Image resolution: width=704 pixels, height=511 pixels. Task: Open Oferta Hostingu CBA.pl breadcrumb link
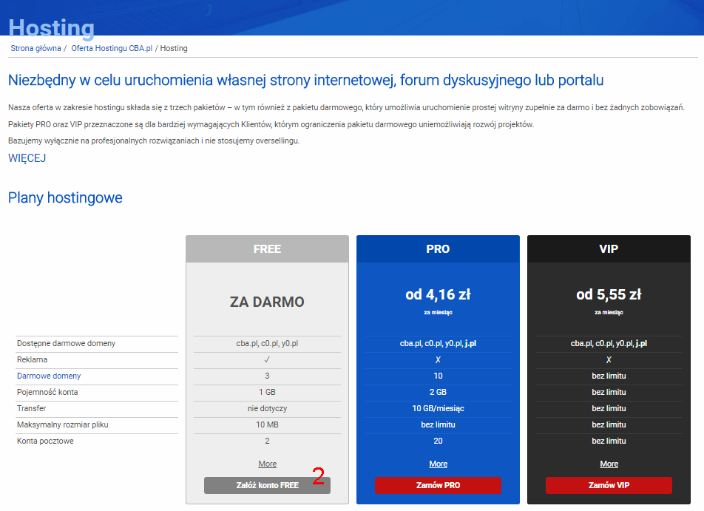pos(112,48)
